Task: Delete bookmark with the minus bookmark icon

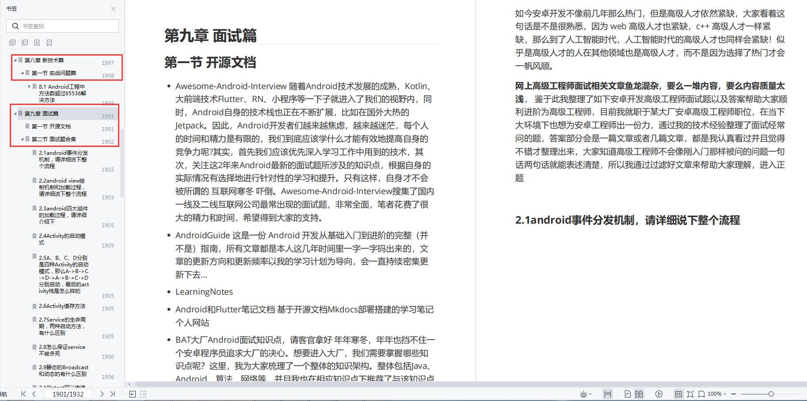Action: point(49,43)
